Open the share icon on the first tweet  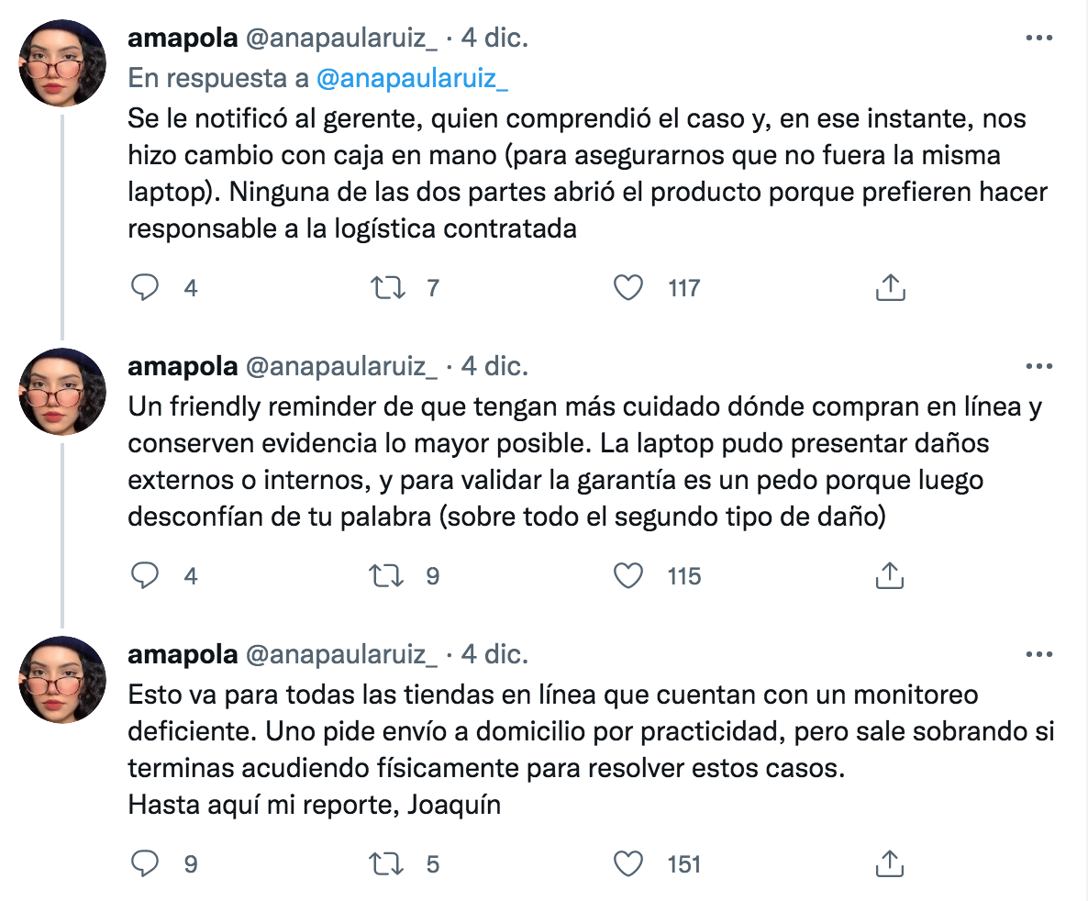[889, 287]
